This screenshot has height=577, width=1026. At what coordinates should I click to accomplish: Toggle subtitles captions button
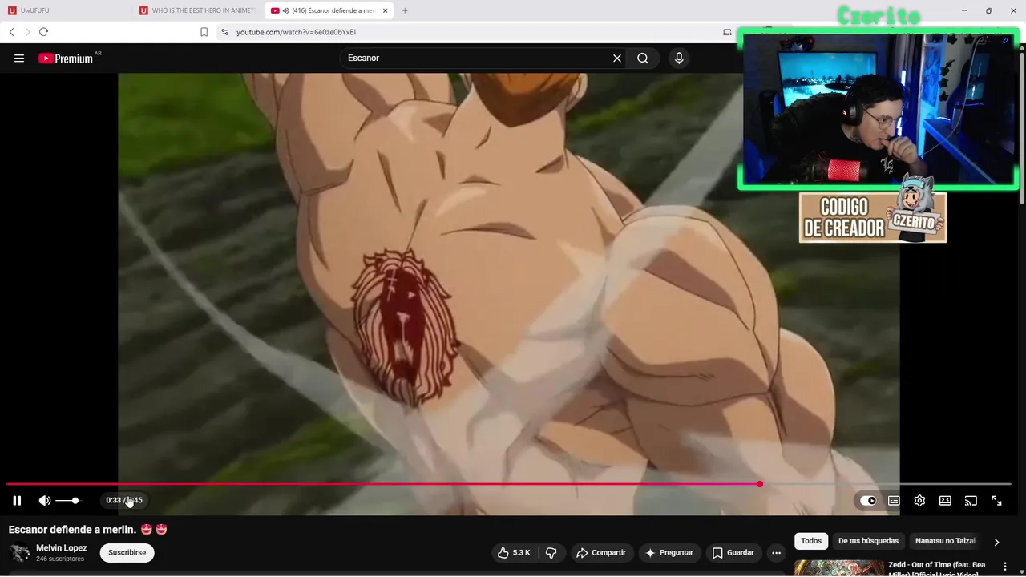pos(894,501)
